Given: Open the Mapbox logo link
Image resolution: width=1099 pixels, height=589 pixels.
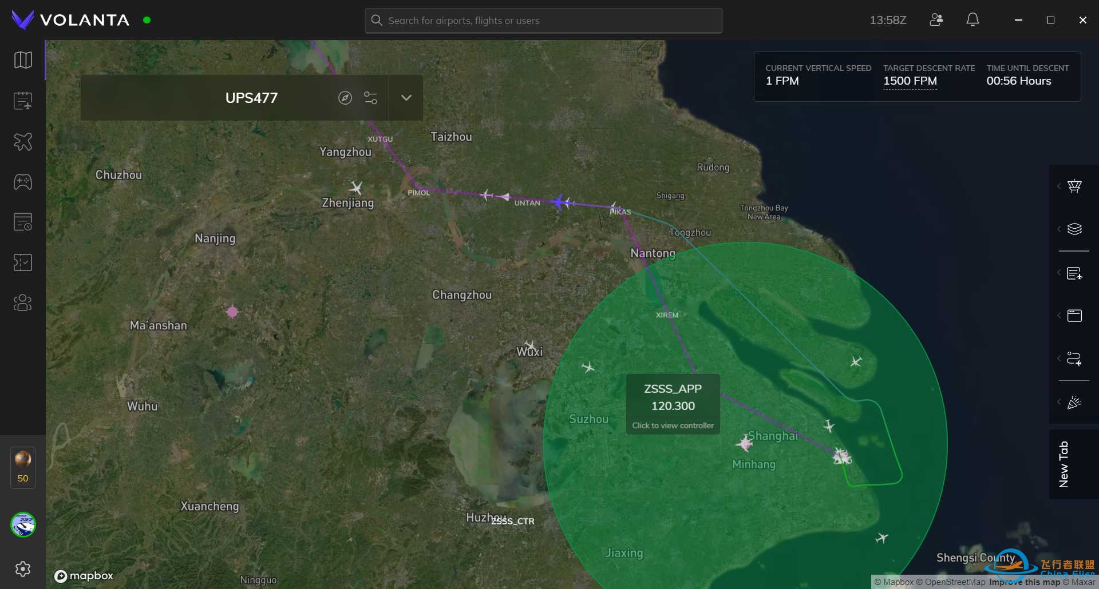Looking at the screenshot, I should pyautogui.click(x=84, y=576).
